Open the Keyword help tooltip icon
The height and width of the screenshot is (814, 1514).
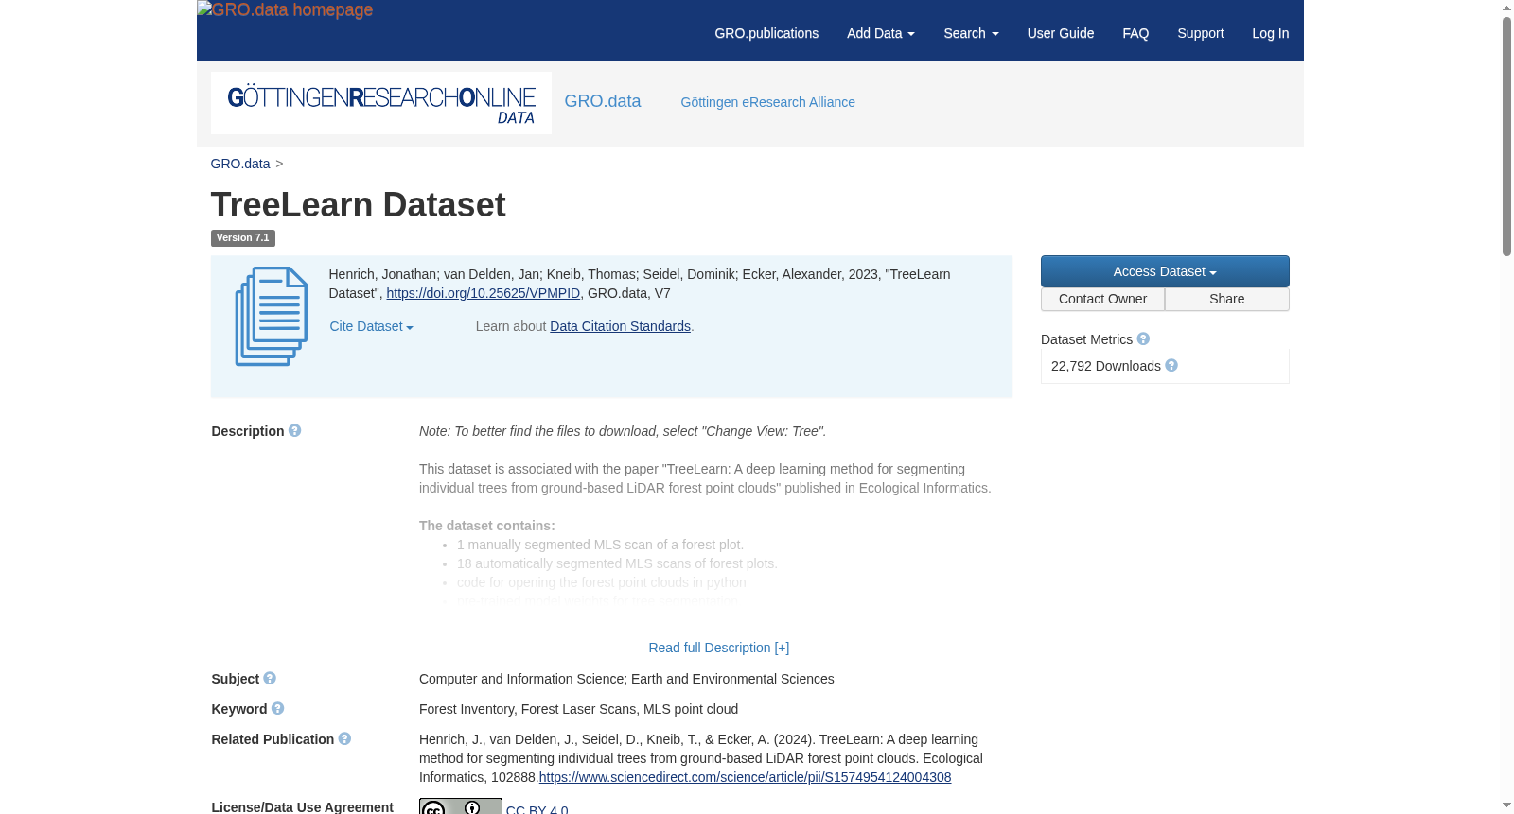coord(277,709)
